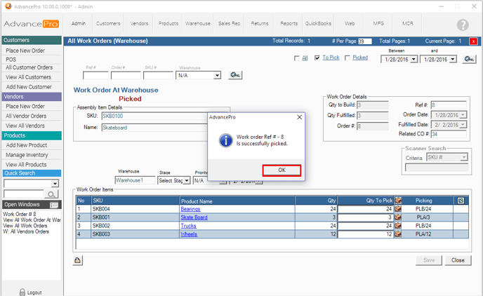Open the Skate Board product link
This screenshot has width=483, height=296.
pos(194,217)
